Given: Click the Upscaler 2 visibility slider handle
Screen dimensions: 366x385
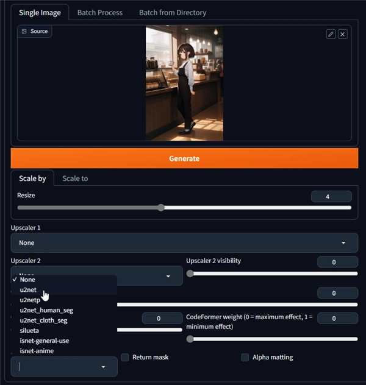Looking at the screenshot, I should (190, 274).
